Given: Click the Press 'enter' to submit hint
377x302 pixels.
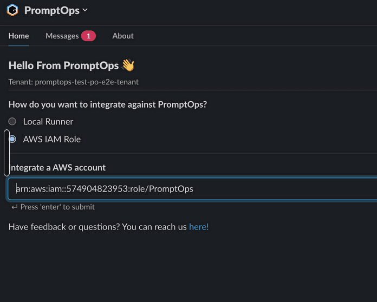Looking at the screenshot, I should click(x=57, y=207).
